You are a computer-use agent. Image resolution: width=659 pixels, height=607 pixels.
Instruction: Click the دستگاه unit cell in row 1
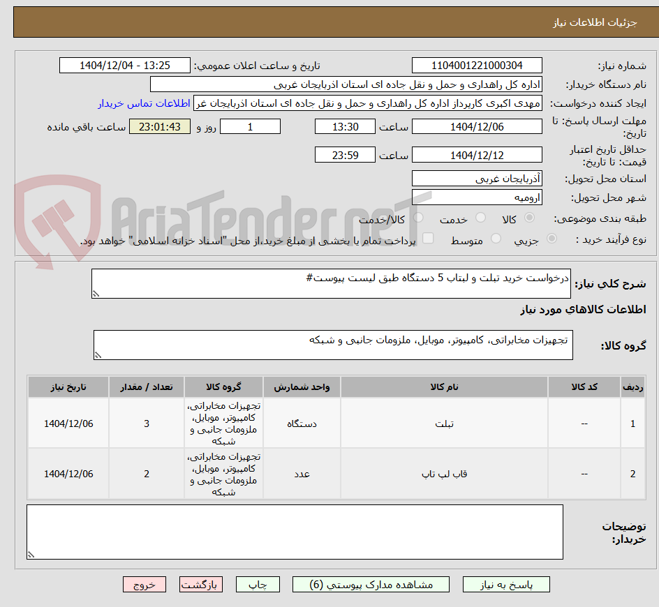point(302,424)
